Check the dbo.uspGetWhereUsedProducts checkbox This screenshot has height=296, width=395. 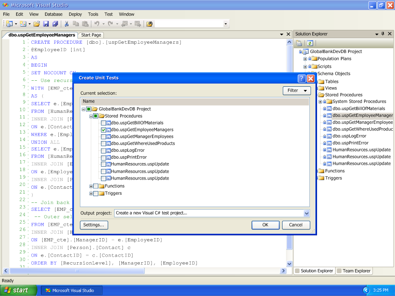[103, 143]
